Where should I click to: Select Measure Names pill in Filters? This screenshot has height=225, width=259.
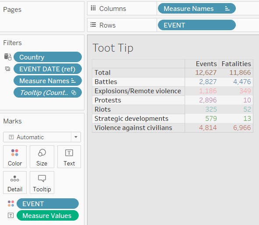point(48,81)
